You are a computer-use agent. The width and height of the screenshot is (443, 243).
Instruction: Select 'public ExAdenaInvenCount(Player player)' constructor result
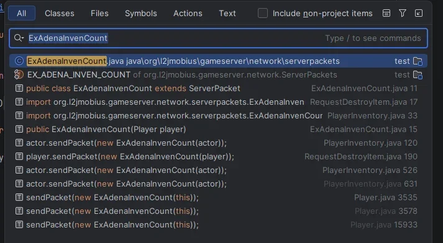click(218, 129)
